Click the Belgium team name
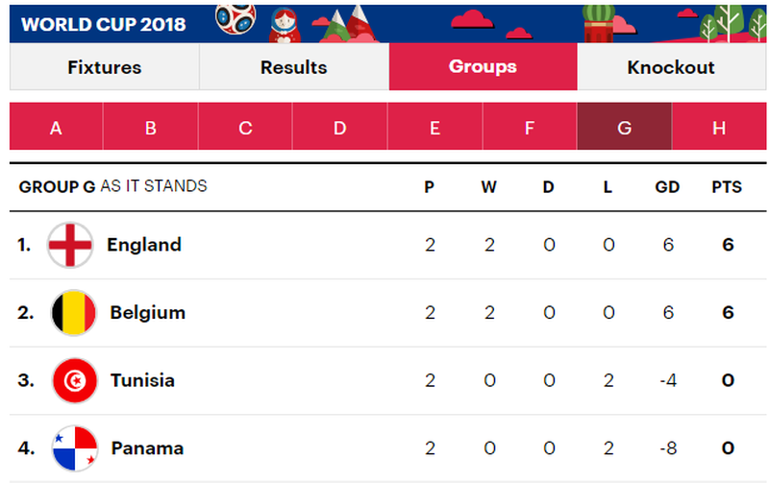The image size is (769, 483). click(147, 313)
